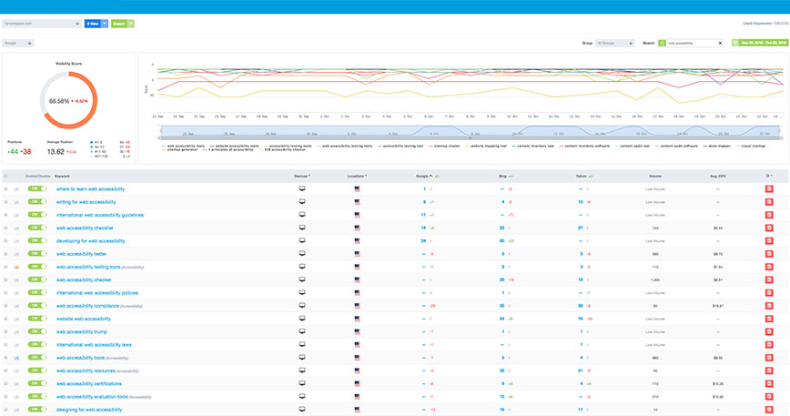The width and height of the screenshot is (790, 416).
Task: Expand the Google search engine dropdown
Action: click(x=18, y=43)
